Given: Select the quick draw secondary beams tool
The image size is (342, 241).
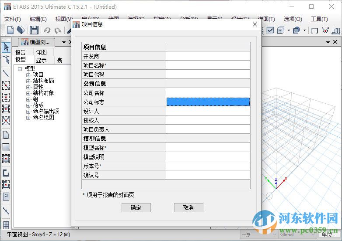Looking at the screenshot, I should [x=6, y=109].
